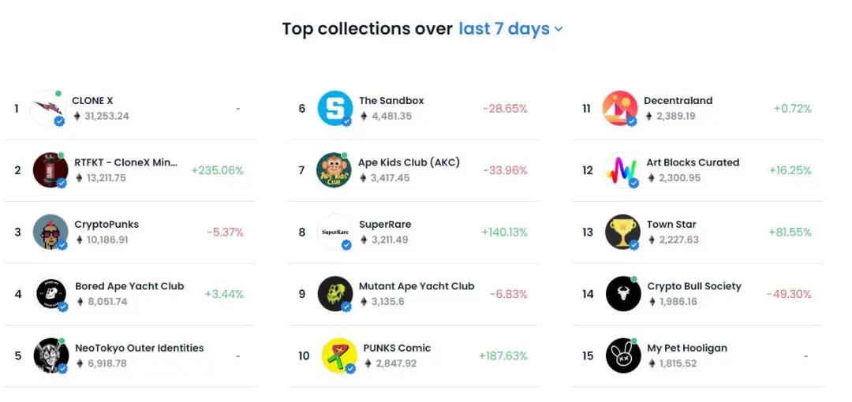Click the PUNKS Comic avatar
The height and width of the screenshot is (402, 852).
click(x=339, y=355)
